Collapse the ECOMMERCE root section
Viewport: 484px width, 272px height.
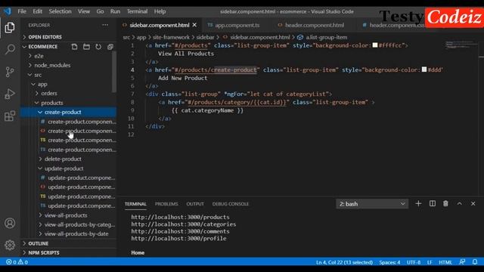(x=42, y=47)
